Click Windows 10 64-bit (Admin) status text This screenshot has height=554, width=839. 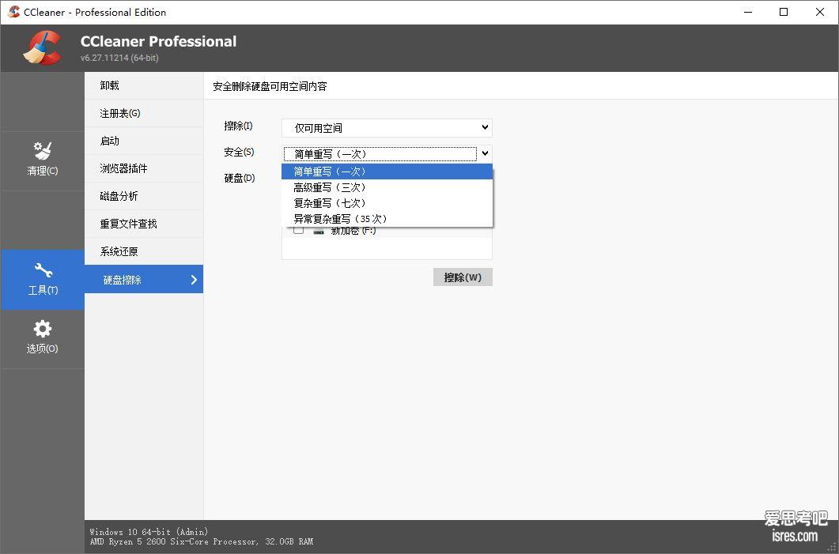click(x=149, y=532)
